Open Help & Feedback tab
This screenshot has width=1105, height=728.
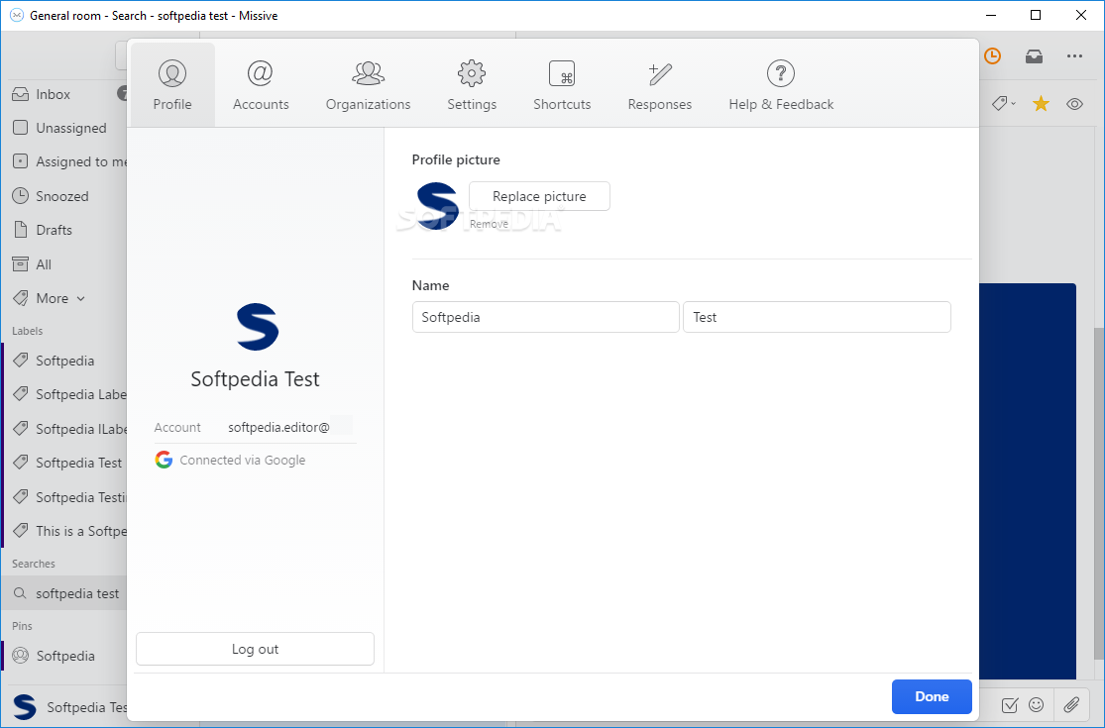coord(781,85)
